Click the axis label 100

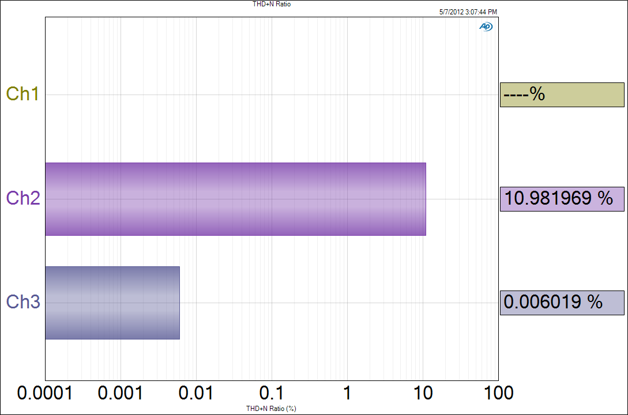[499, 393]
